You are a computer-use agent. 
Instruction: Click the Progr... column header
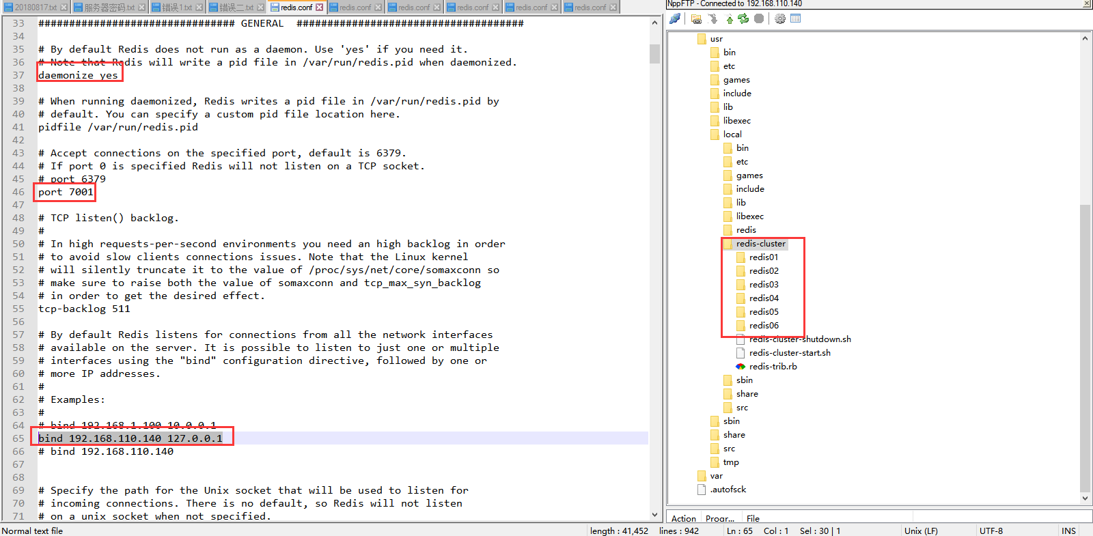720,518
